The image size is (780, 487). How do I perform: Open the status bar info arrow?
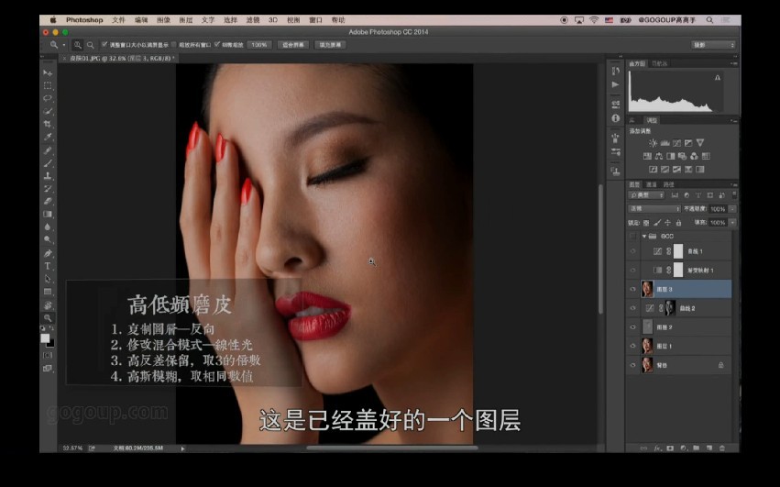tap(182, 448)
